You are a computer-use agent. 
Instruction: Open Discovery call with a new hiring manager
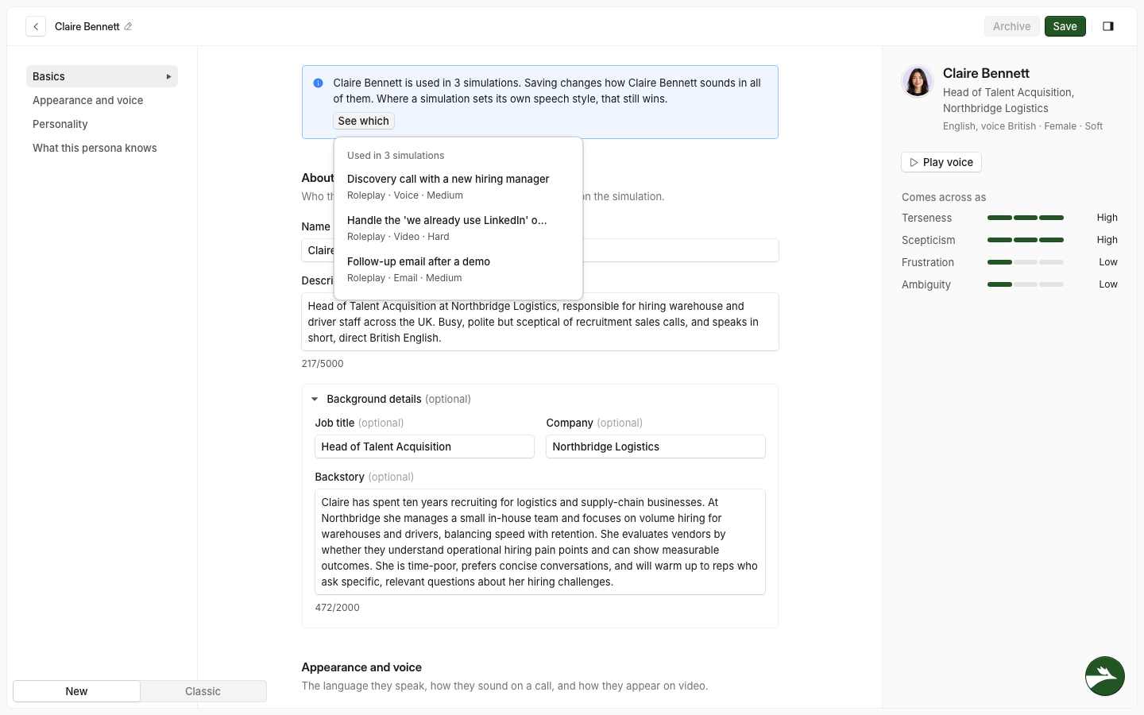(x=458, y=187)
